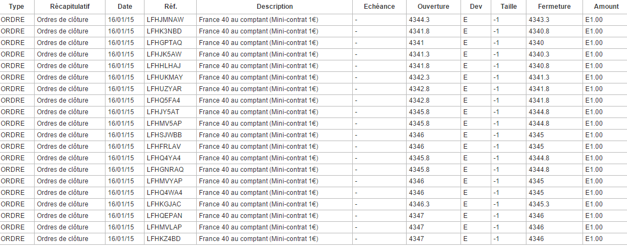Sort by the Ouverture column header

[x=433, y=7]
